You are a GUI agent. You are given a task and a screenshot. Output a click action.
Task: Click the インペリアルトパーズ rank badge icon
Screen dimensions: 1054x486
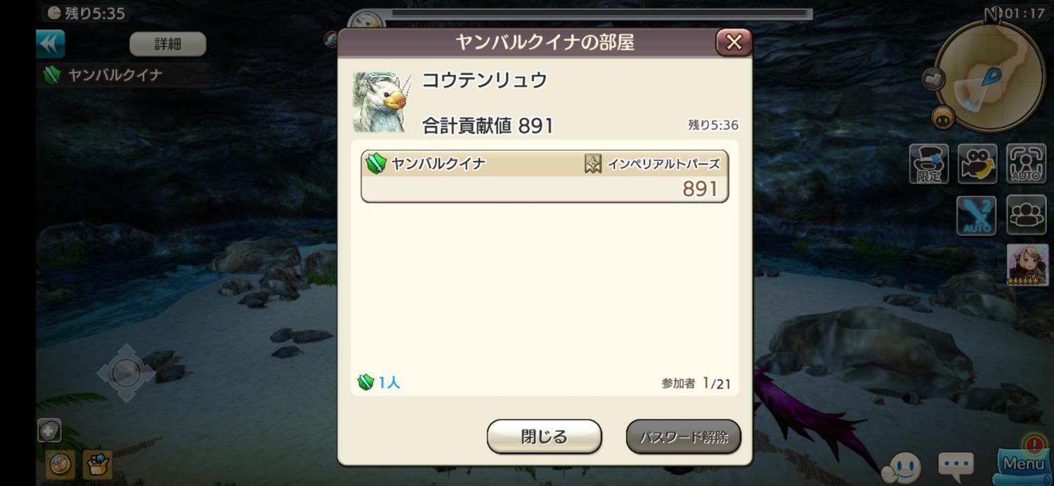[593, 164]
